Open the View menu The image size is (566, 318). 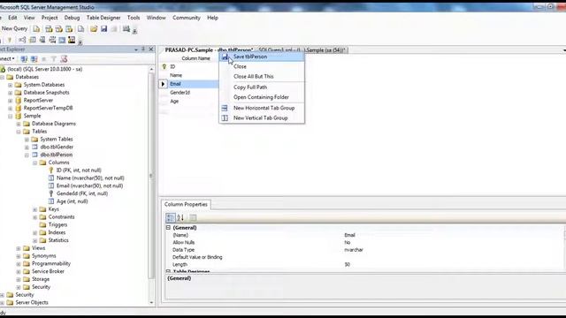[29, 18]
